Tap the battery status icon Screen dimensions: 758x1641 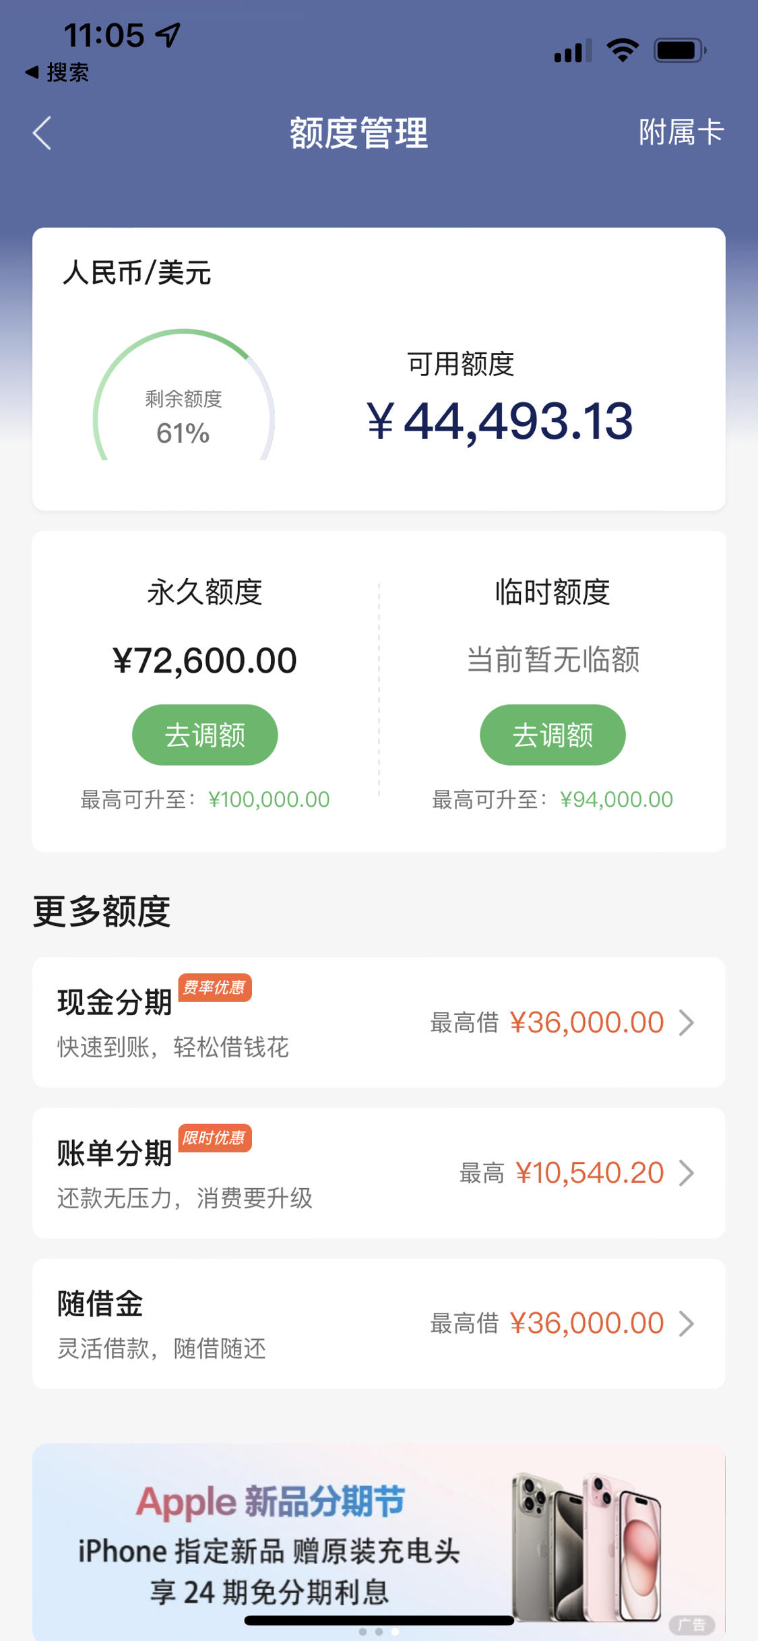[681, 51]
